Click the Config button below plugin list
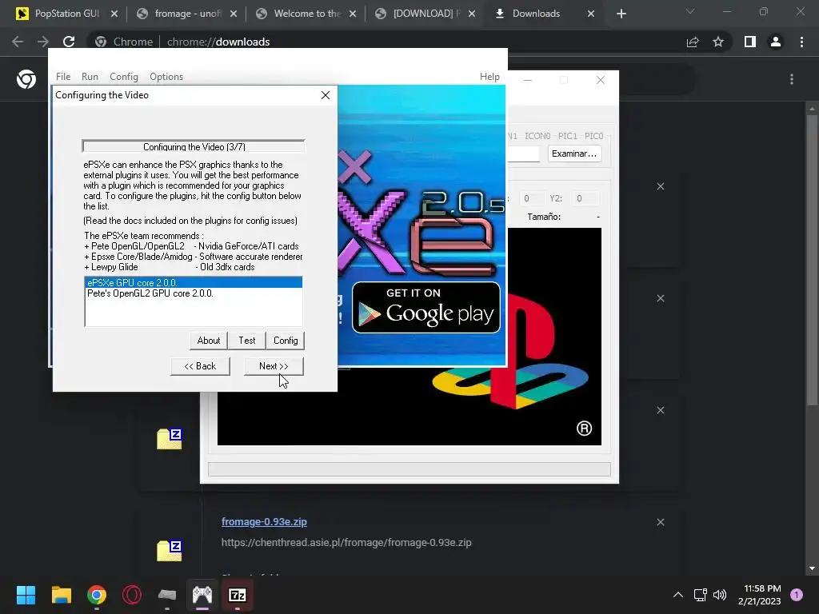 (286, 341)
